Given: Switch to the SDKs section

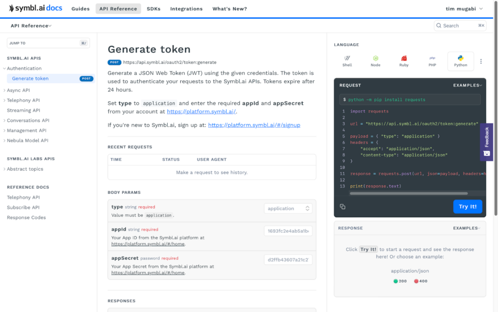Looking at the screenshot, I should pyautogui.click(x=153, y=8).
